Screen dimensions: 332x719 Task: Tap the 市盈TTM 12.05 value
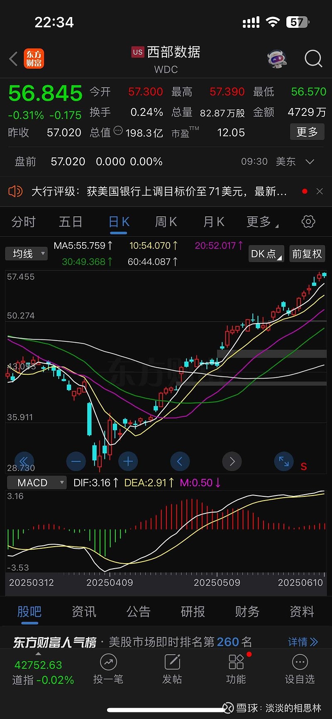pos(208,133)
